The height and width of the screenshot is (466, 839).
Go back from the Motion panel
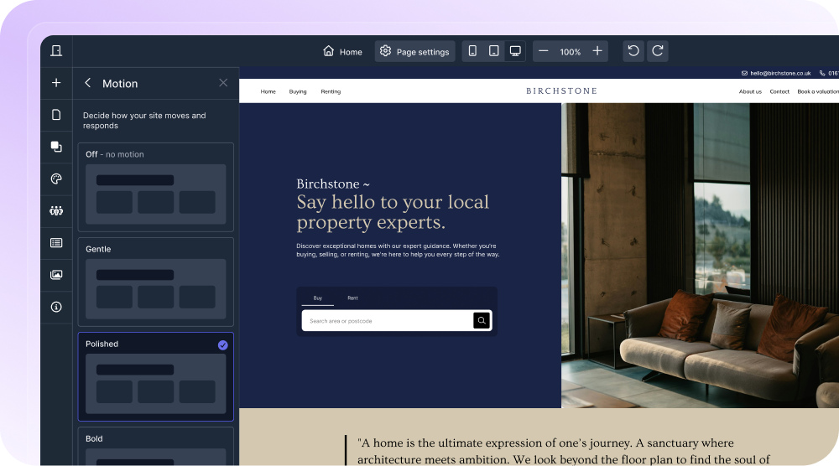coord(88,83)
